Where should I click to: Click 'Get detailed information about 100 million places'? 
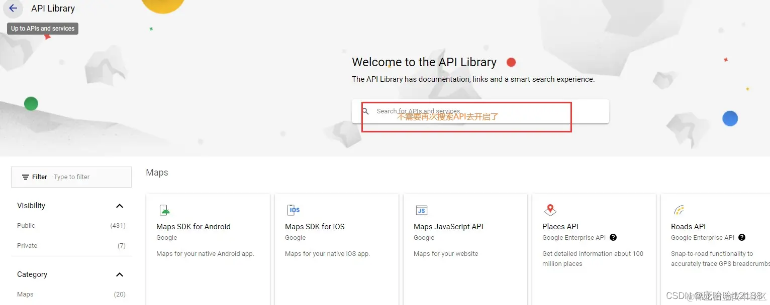click(x=593, y=259)
